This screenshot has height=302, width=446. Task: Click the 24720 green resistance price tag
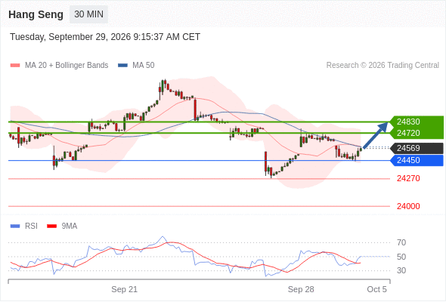pyautogui.click(x=417, y=133)
